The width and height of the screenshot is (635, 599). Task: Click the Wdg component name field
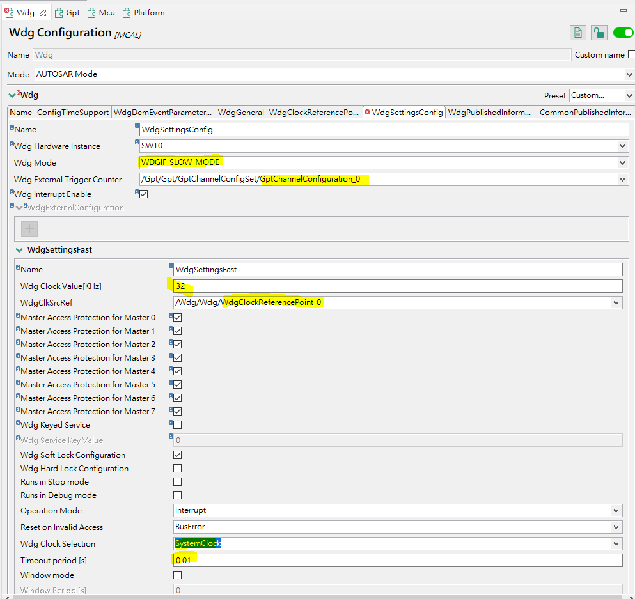pos(302,54)
